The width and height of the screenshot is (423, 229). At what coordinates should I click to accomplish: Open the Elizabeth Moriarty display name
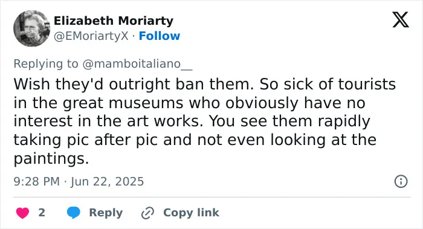tap(114, 21)
